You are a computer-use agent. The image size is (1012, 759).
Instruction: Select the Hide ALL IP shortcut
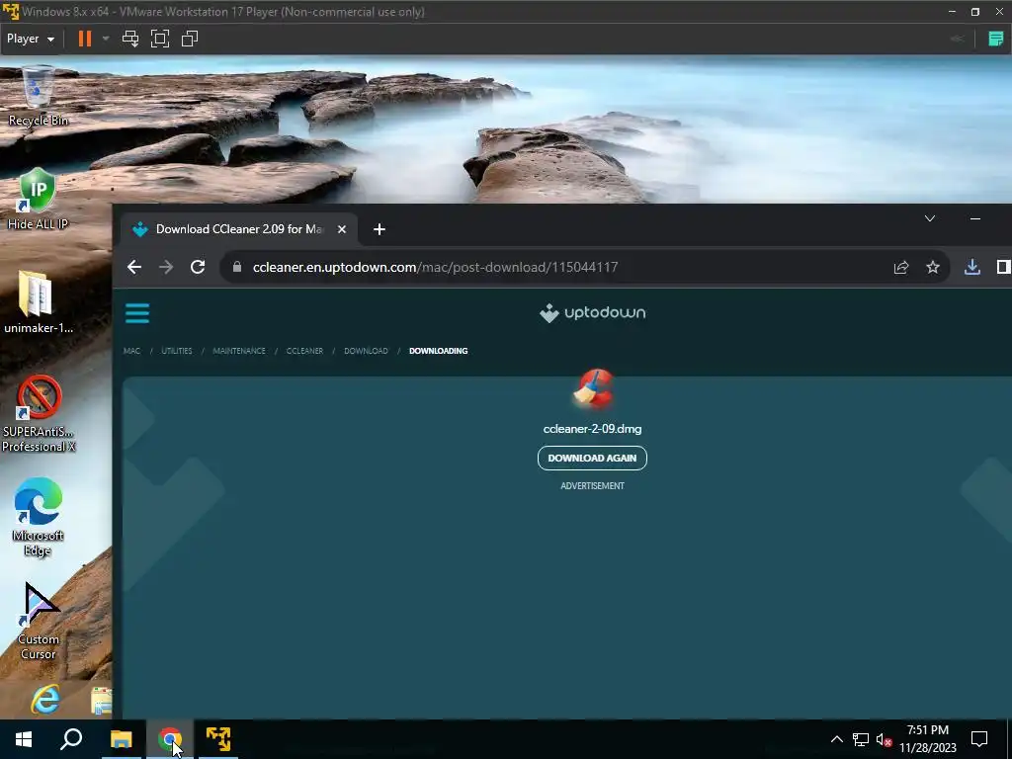click(x=38, y=199)
